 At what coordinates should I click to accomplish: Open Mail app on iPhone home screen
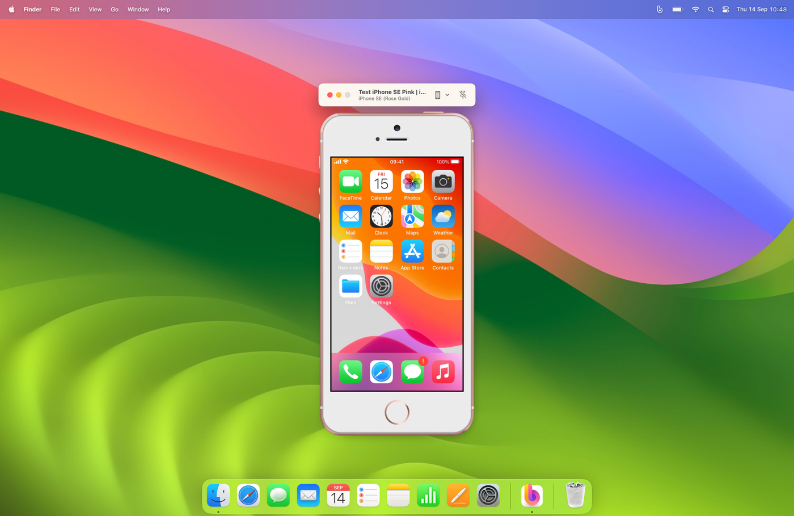(x=350, y=216)
